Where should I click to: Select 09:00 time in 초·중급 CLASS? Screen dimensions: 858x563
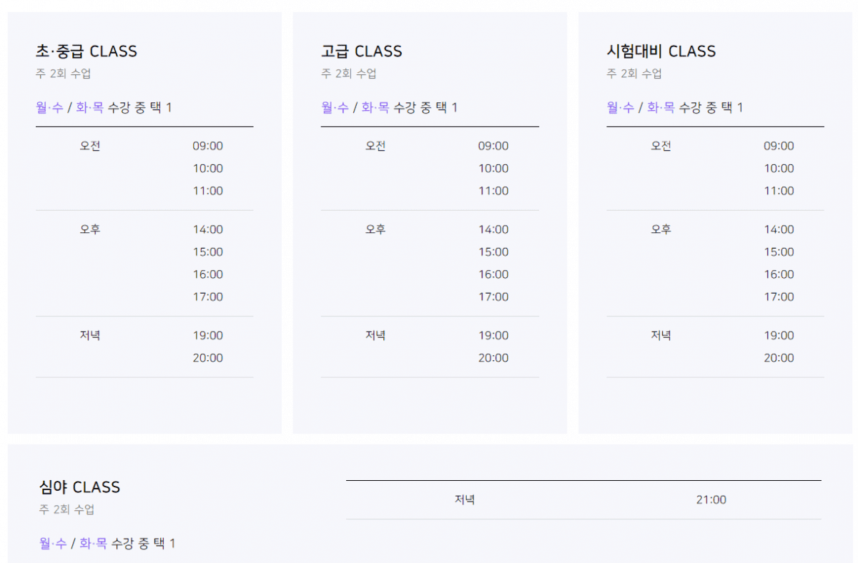[x=207, y=146]
